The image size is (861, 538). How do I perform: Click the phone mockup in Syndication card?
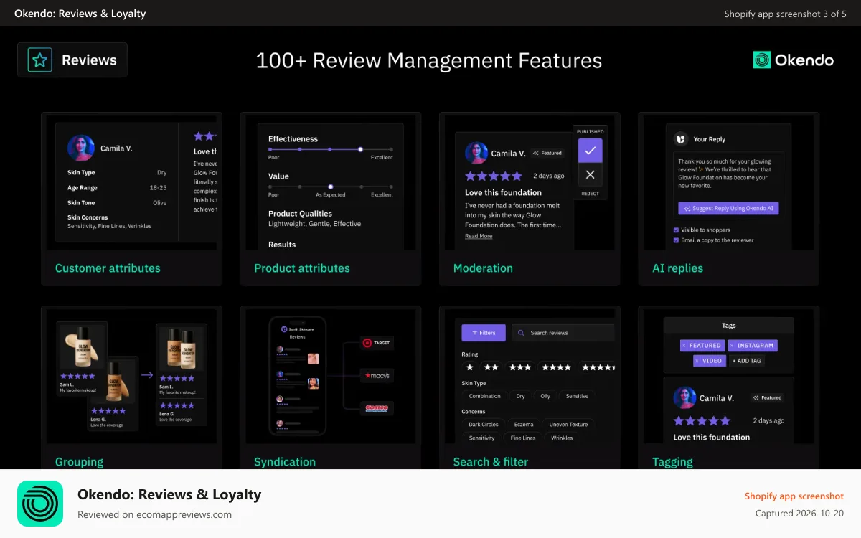click(x=298, y=376)
